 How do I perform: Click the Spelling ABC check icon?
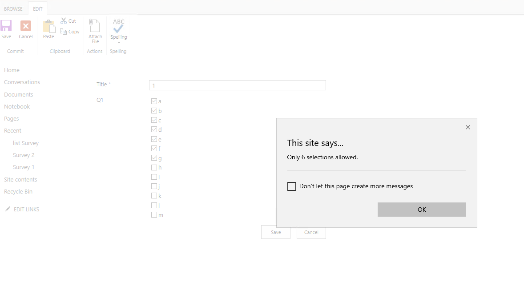[119, 26]
